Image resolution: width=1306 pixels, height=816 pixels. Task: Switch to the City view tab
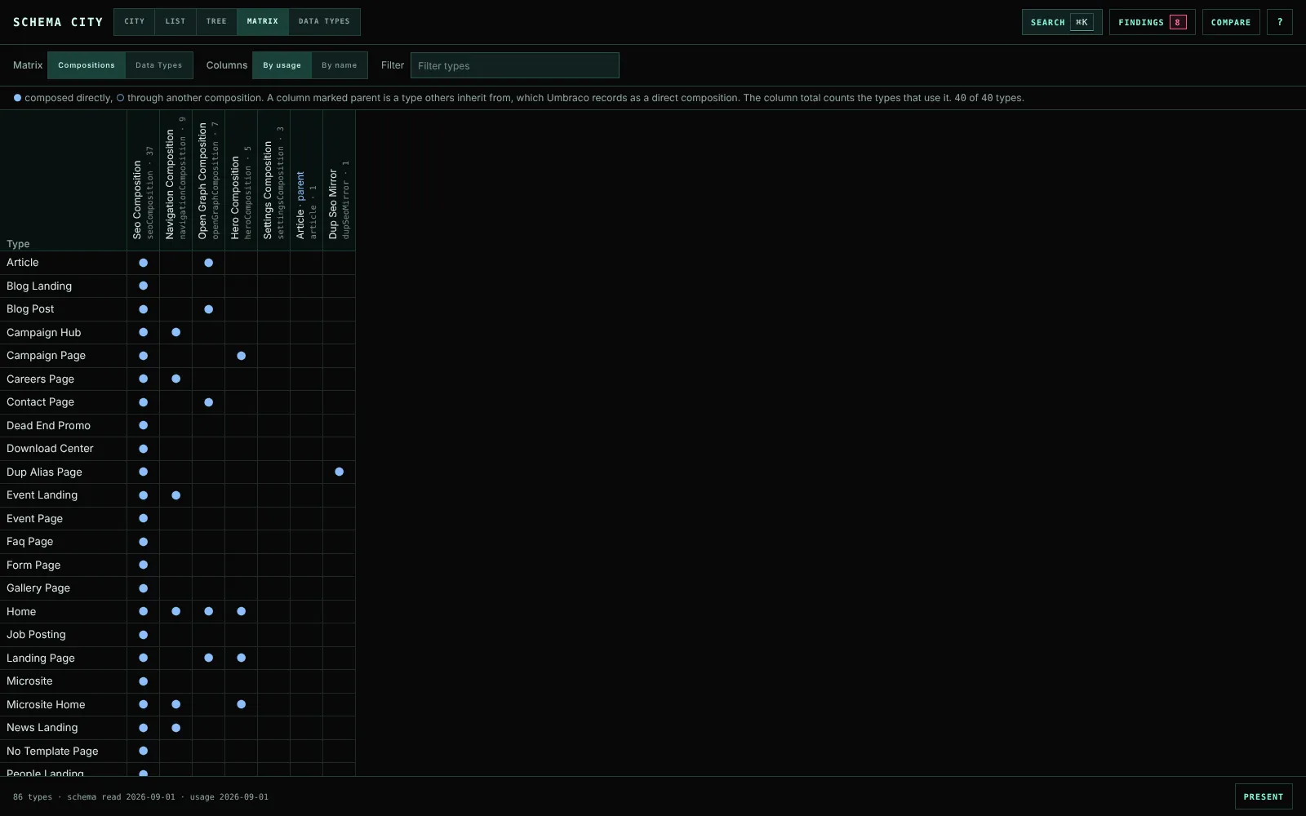coord(135,21)
